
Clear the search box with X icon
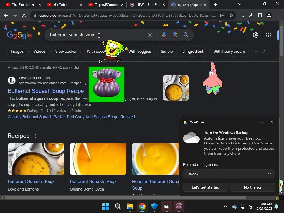150,35
